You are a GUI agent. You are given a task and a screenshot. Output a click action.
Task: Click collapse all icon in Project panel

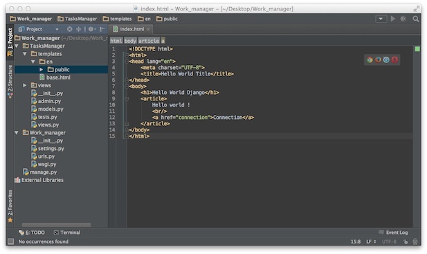pyautogui.click(x=79, y=29)
